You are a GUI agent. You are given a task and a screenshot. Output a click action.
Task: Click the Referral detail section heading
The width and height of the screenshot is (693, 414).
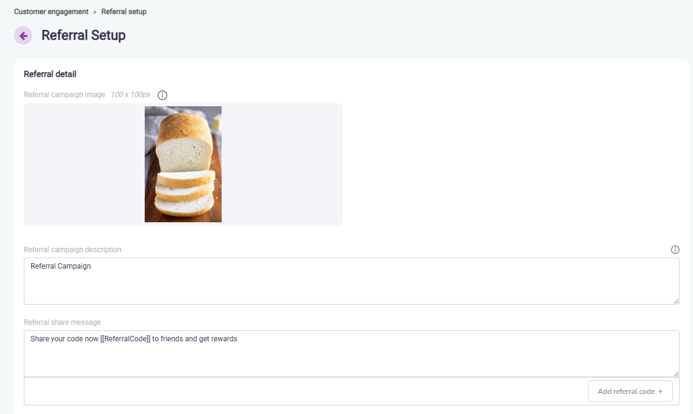50,74
